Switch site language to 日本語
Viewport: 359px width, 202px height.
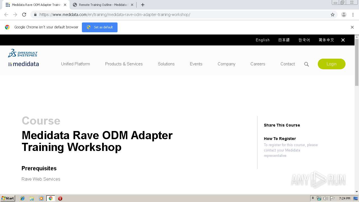click(284, 40)
